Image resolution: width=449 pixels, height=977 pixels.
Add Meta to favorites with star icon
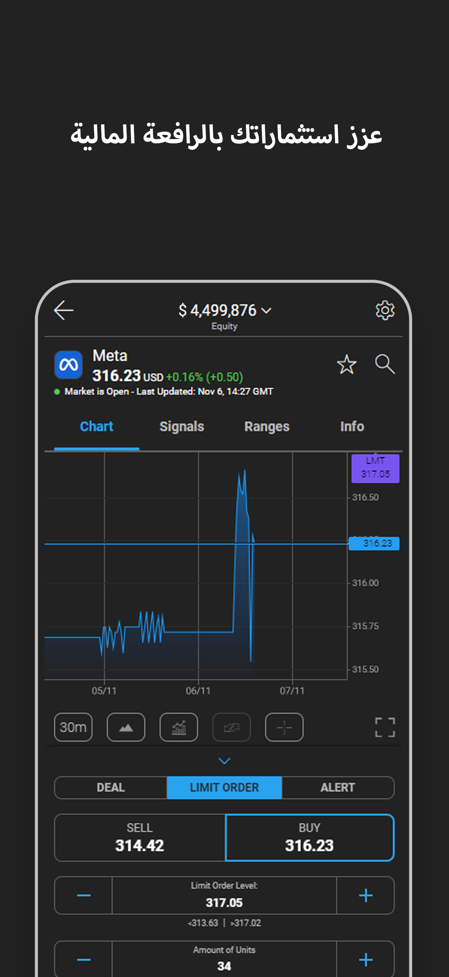pyautogui.click(x=346, y=364)
